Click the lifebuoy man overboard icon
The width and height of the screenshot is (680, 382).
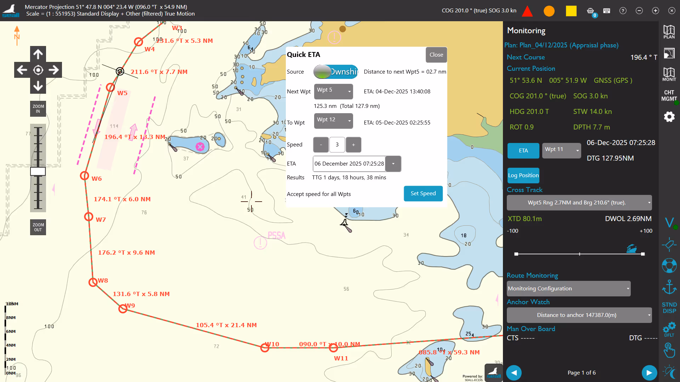(669, 266)
